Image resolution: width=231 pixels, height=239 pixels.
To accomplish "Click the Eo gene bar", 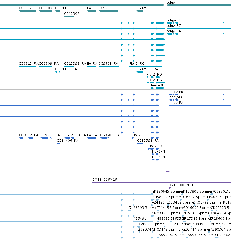I will (92, 11).
